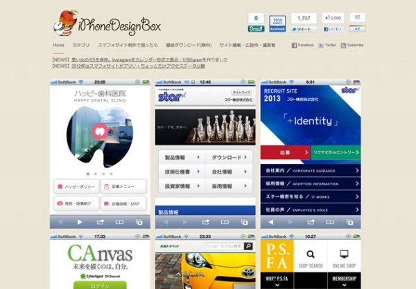
Task: Click share icon in star site Safari toolbar
Action: (x=205, y=222)
